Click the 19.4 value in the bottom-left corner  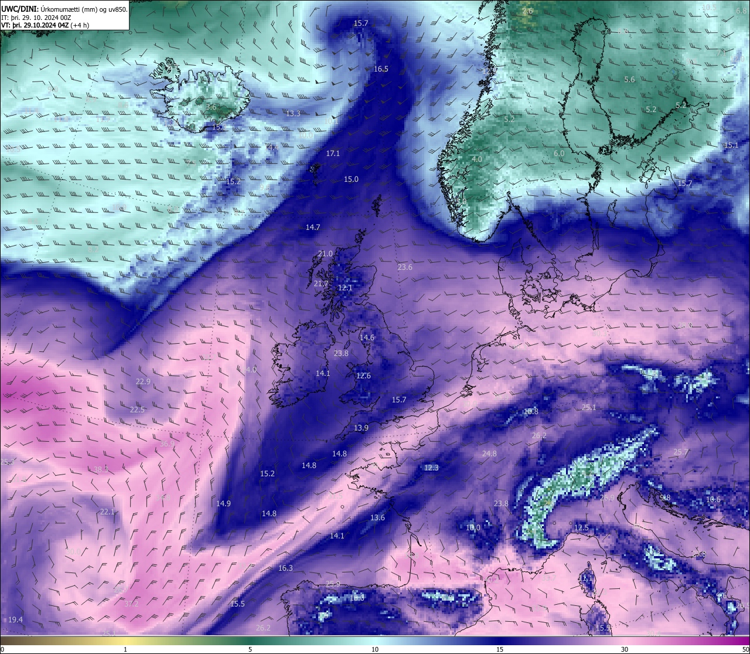15,619
